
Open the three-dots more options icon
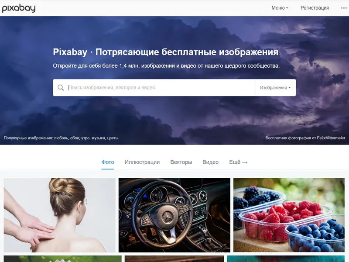pyautogui.click(x=344, y=8)
